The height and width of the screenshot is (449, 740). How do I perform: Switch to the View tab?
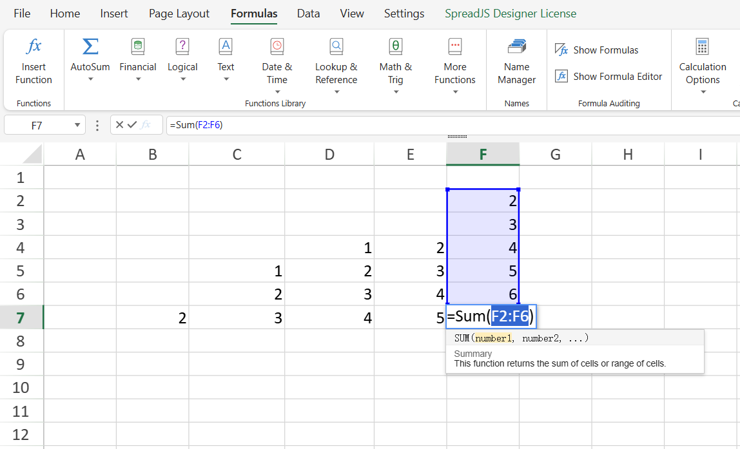[x=351, y=14]
